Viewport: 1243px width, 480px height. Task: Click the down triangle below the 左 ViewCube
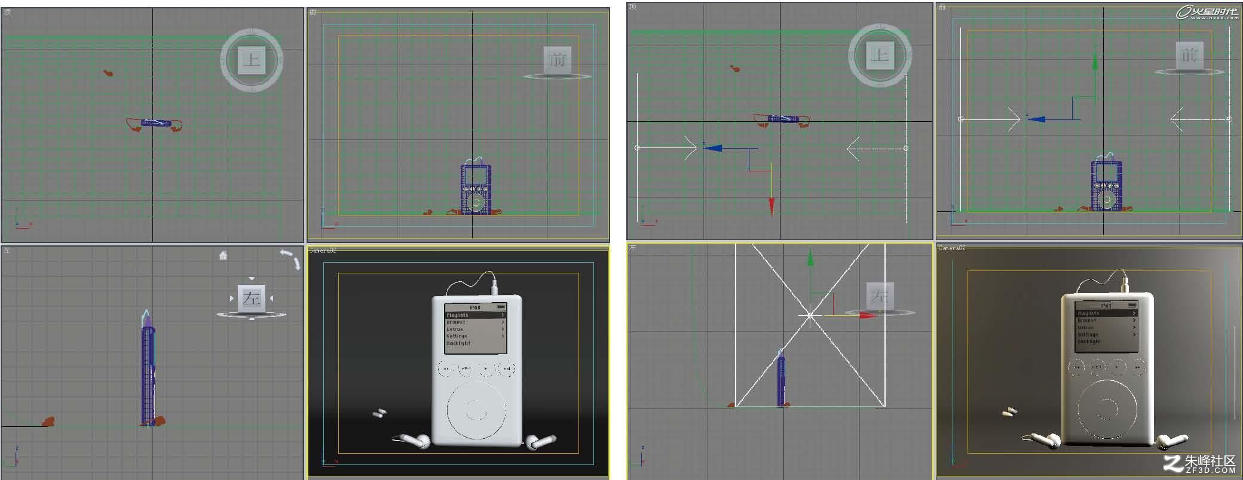coord(252,318)
